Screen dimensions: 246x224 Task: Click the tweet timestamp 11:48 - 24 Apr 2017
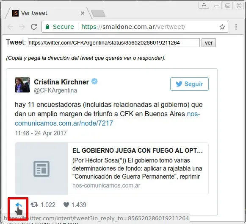click(41, 133)
